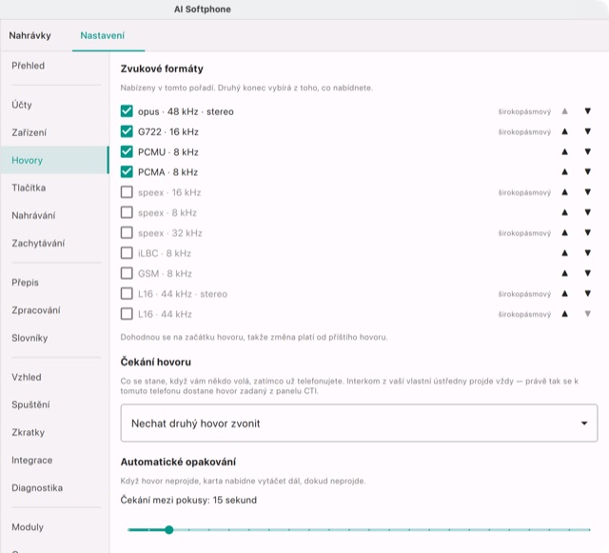Image resolution: width=609 pixels, height=553 pixels.
Task: Enable L16 44 kHz stereo codec
Action: click(127, 293)
